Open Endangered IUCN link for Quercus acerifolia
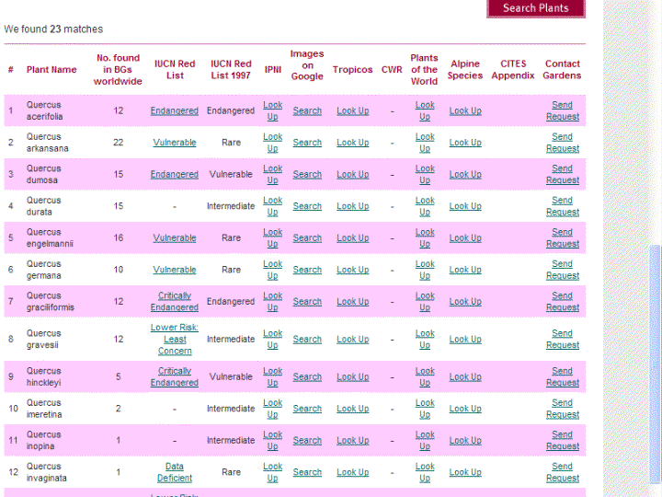The width and height of the screenshot is (662, 497). click(175, 110)
